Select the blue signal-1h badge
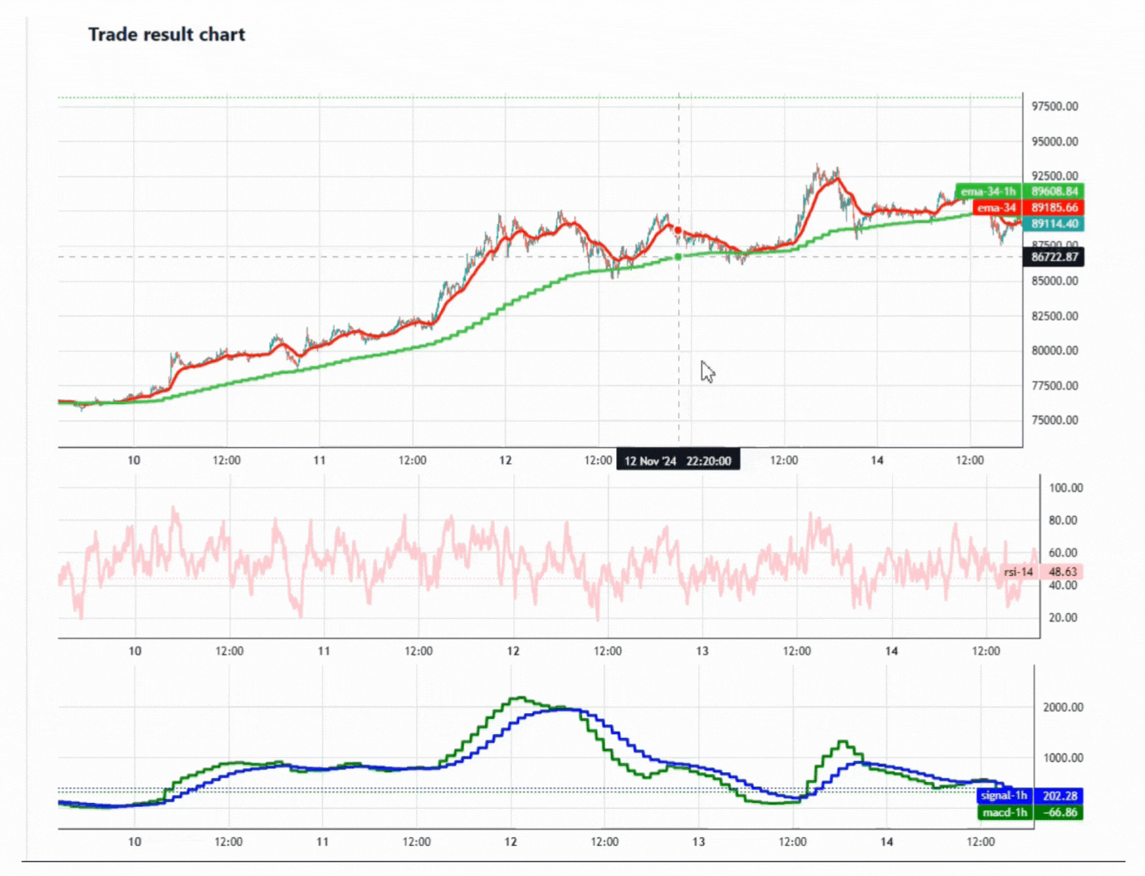 pos(1003,796)
